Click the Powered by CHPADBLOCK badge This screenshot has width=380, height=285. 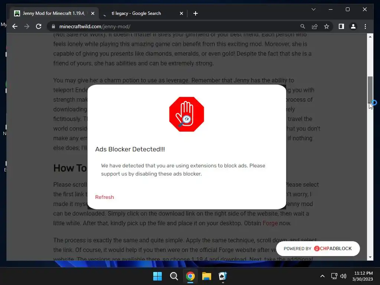(x=318, y=248)
